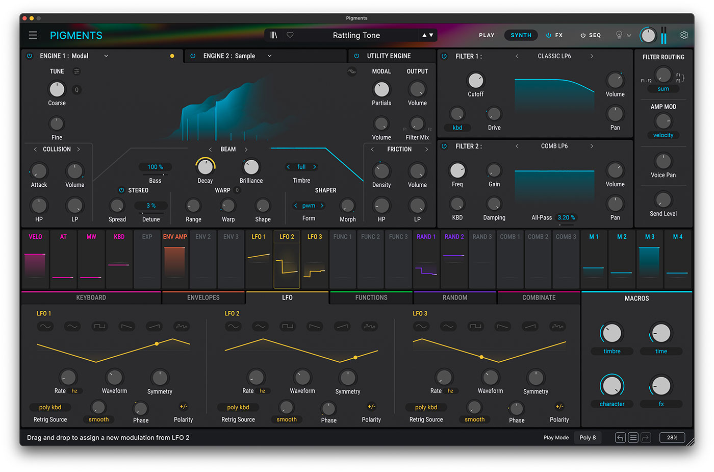Open the ENVELOPES modulation tab

[x=203, y=297]
